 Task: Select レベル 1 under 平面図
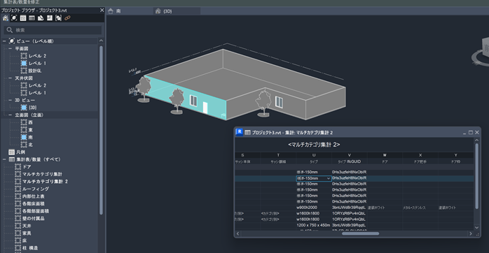(37, 63)
